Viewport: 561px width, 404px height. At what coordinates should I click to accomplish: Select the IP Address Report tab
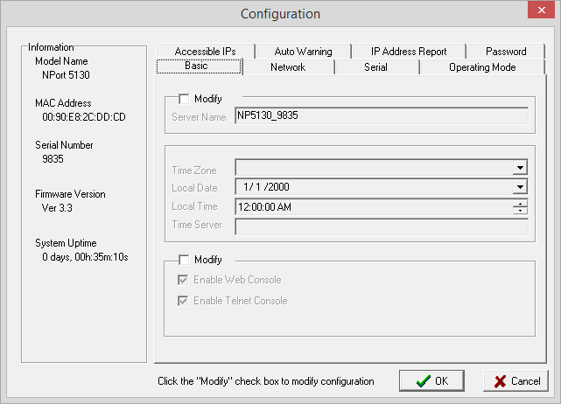pyautogui.click(x=409, y=52)
